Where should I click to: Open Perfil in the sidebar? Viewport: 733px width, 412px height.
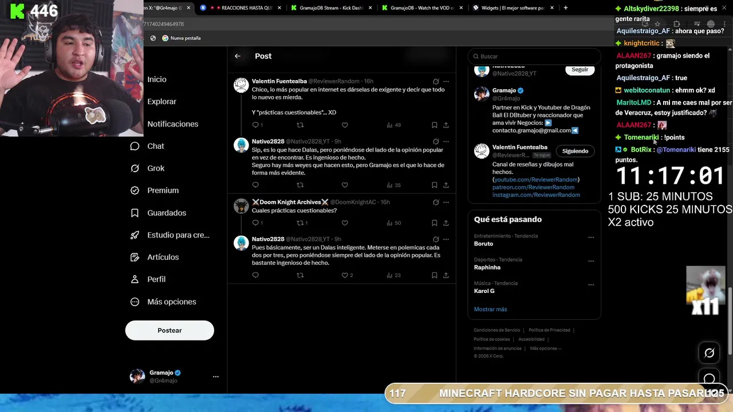tap(148, 279)
